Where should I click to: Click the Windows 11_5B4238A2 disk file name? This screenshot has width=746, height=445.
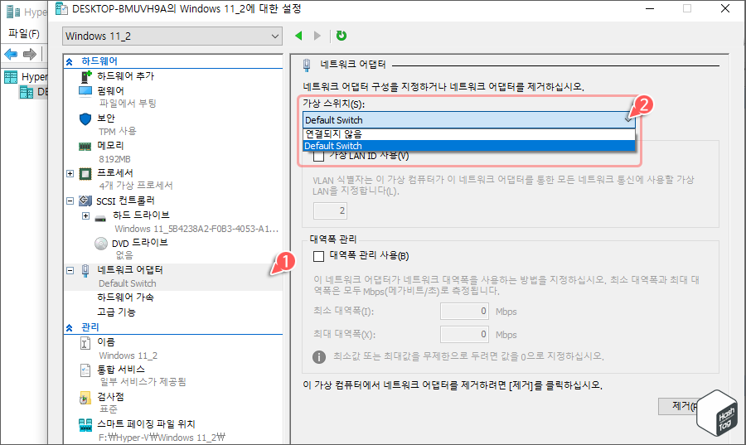point(196,229)
